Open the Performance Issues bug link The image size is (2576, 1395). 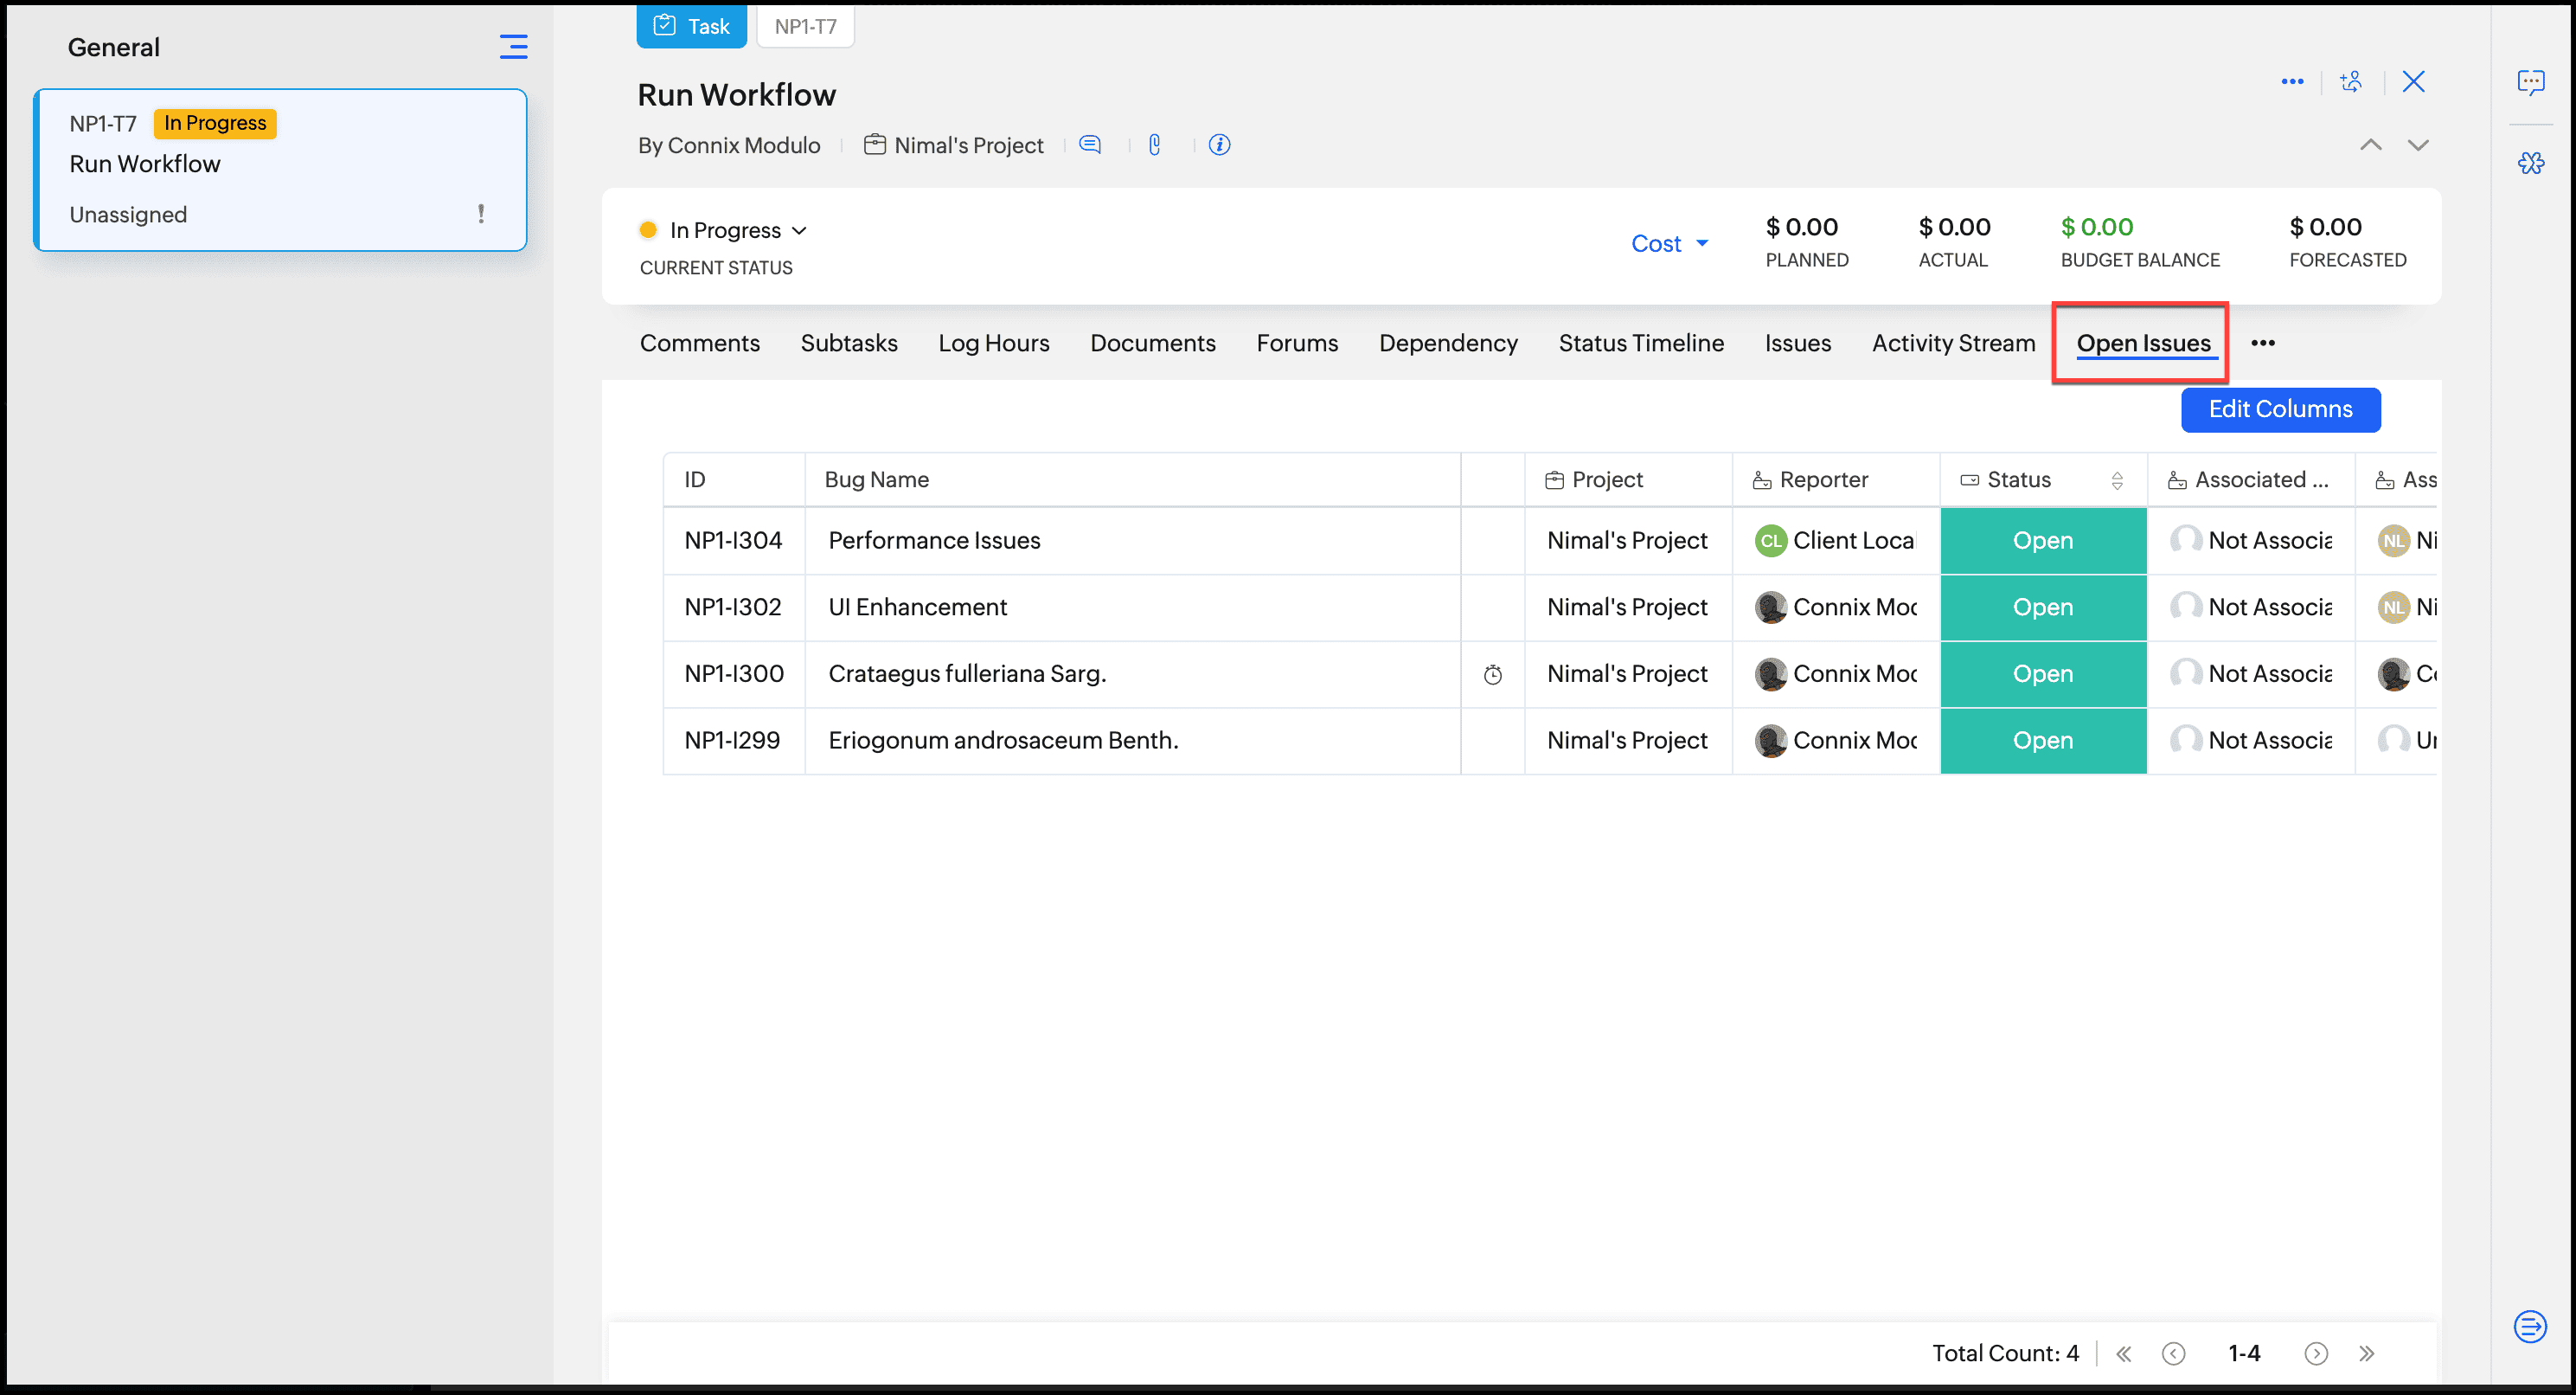tap(933, 540)
